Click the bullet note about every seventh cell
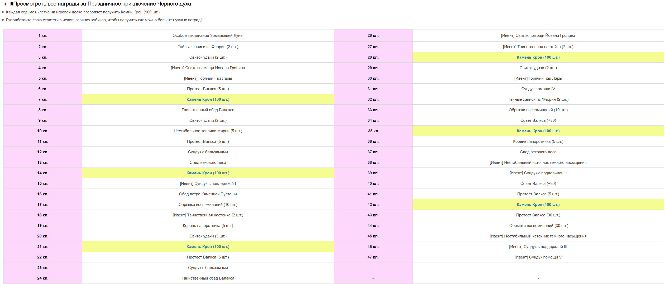665x284 pixels. [x=83, y=12]
